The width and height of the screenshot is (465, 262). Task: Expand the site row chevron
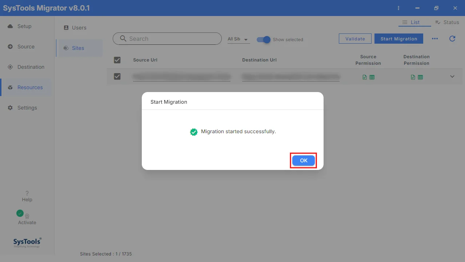452,76
